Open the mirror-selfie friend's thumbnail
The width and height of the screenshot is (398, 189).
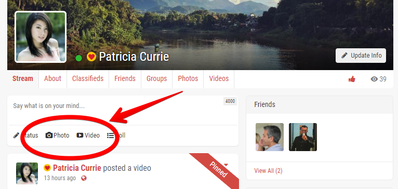[x=303, y=137]
